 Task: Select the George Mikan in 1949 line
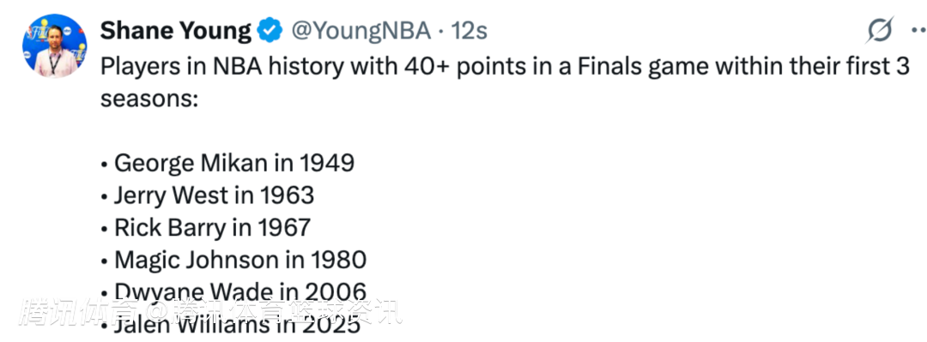[x=228, y=163]
